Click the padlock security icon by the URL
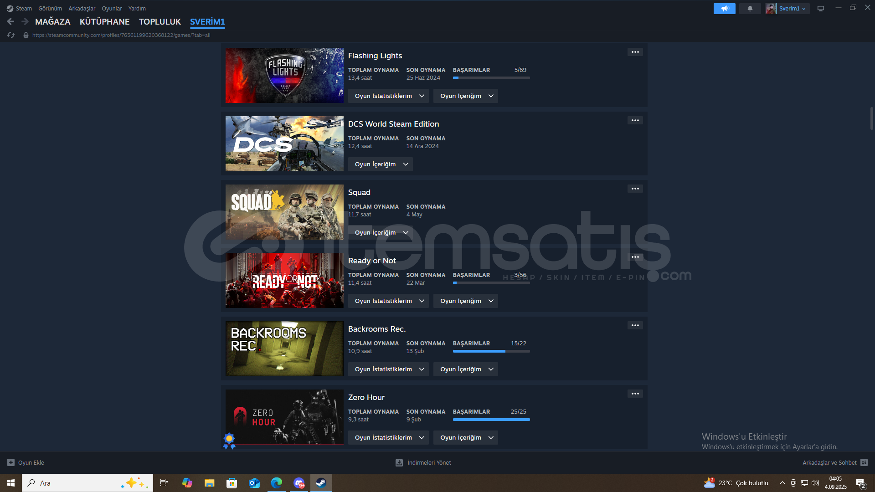 pos(26,35)
